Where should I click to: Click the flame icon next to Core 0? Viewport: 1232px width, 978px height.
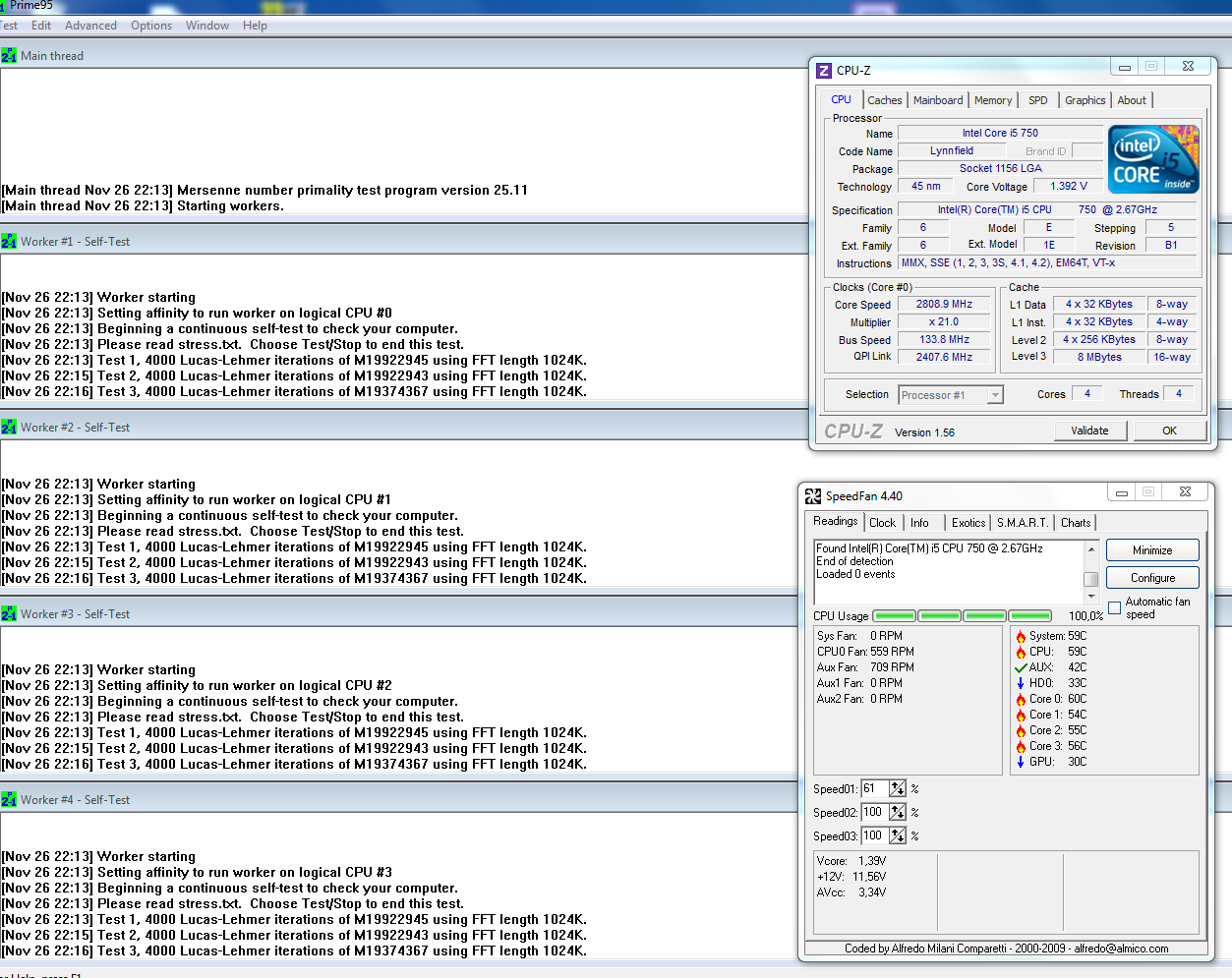1021,700
